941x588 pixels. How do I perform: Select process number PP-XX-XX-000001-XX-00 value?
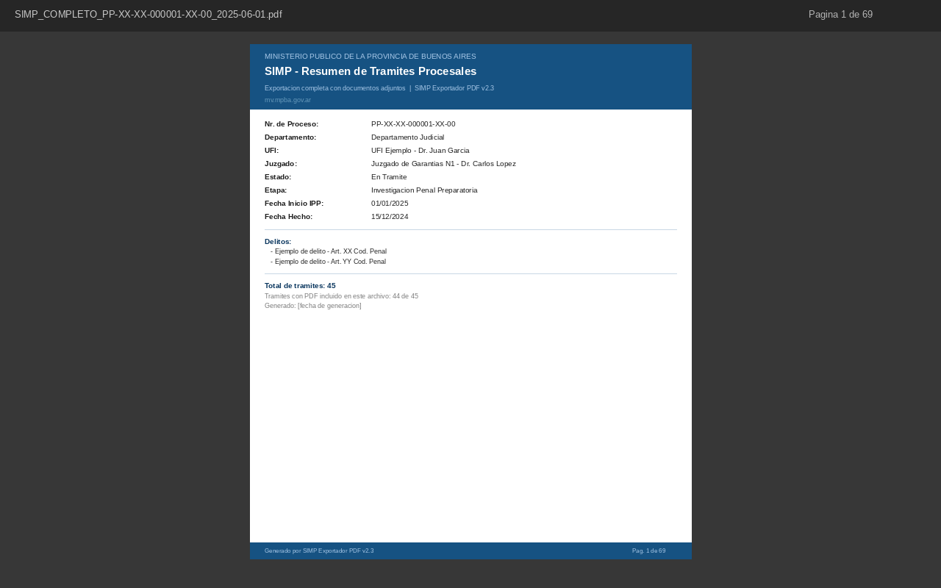point(413,124)
